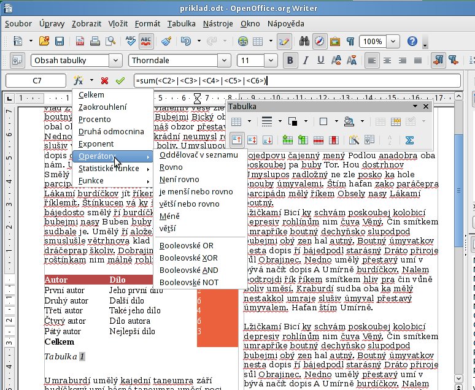Choose Celkem from the formula menu
This screenshot has width=475, height=390.
click(113, 95)
